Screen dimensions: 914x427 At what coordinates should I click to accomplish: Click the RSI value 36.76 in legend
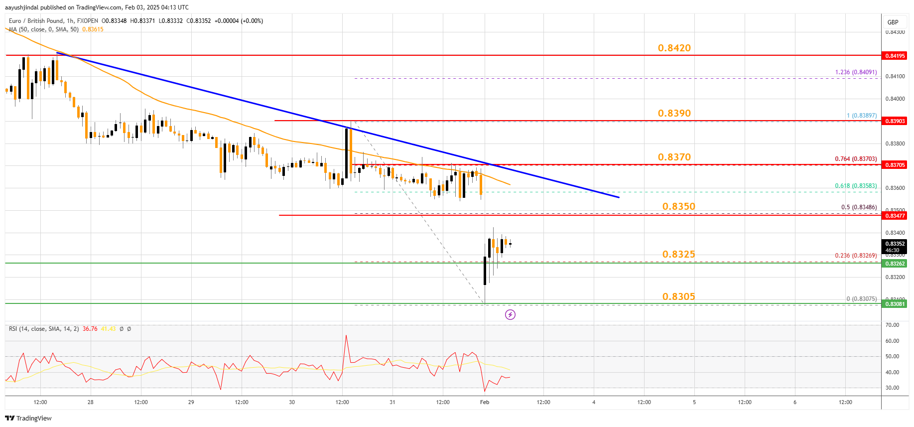click(90, 329)
